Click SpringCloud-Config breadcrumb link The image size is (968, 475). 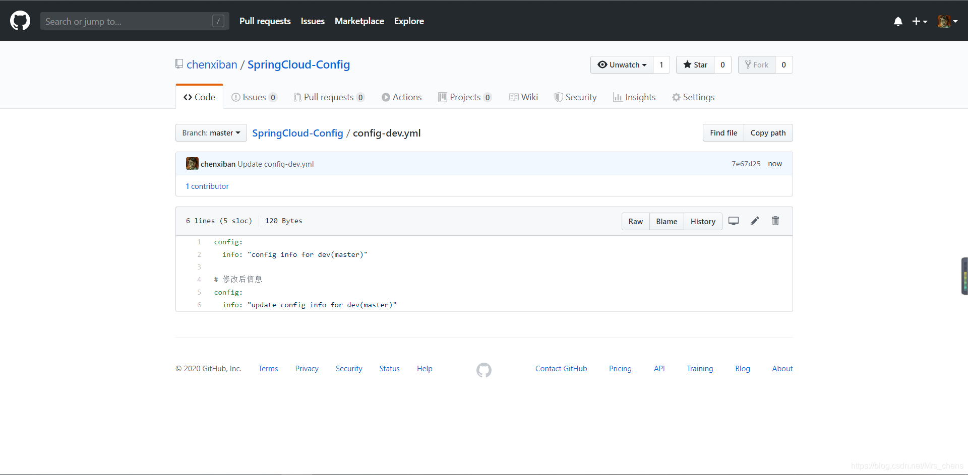click(297, 133)
